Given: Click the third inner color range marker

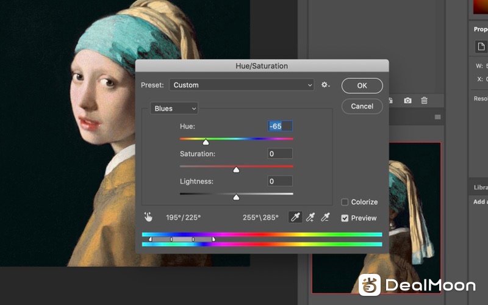Looking at the screenshot, I should click(193, 239).
